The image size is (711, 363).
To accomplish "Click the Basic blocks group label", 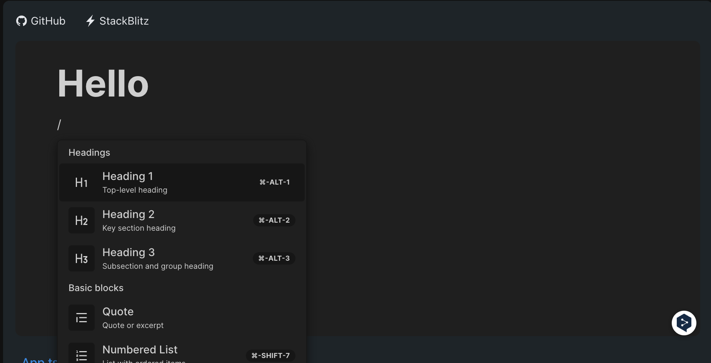I will 96,288.
